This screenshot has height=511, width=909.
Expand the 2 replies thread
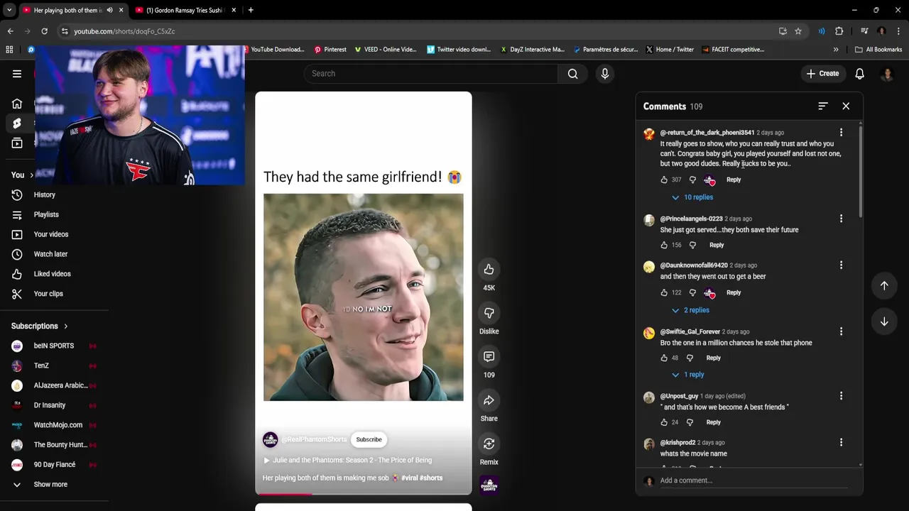[691, 310]
